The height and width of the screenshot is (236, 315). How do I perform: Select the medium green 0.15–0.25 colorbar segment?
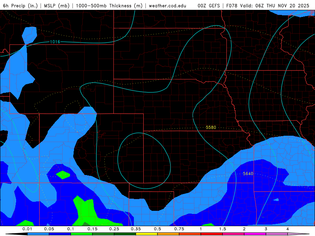pos(103,234)
